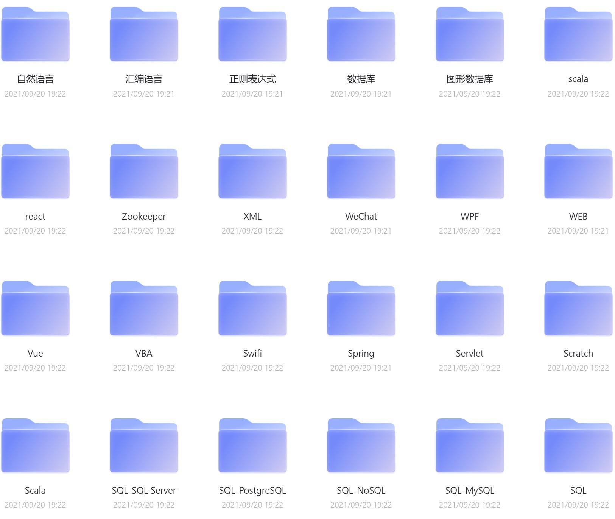Click the name label 'SQL-SQL Server'
Viewport: 615px width, 519px height.
tap(144, 491)
